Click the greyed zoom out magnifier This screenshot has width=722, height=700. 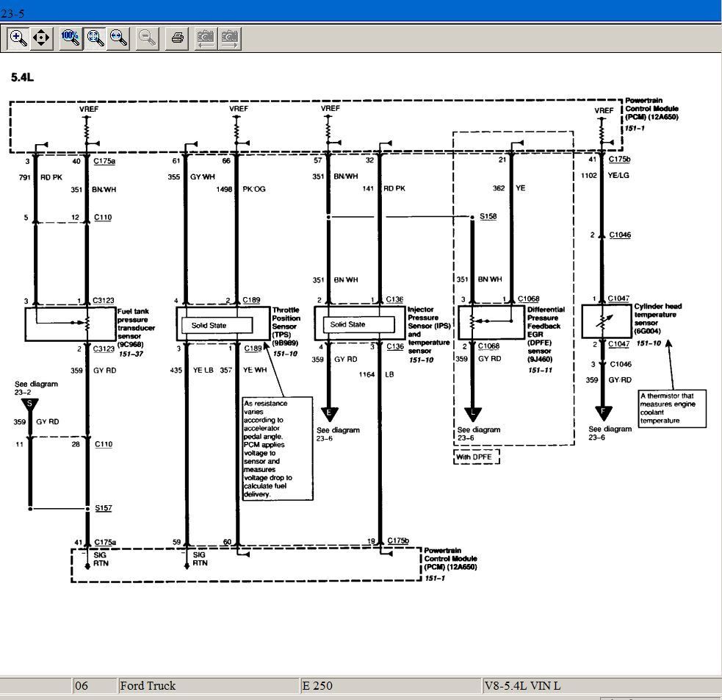tap(148, 37)
